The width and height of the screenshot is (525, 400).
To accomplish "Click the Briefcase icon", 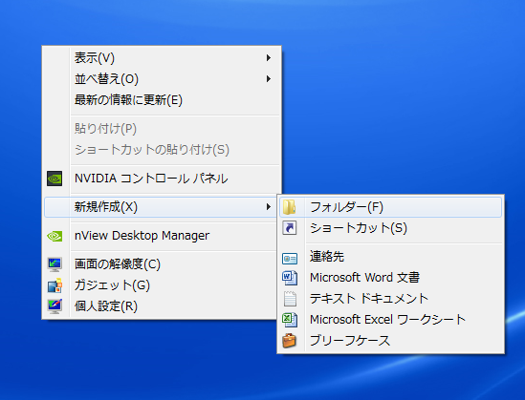I will click(290, 341).
